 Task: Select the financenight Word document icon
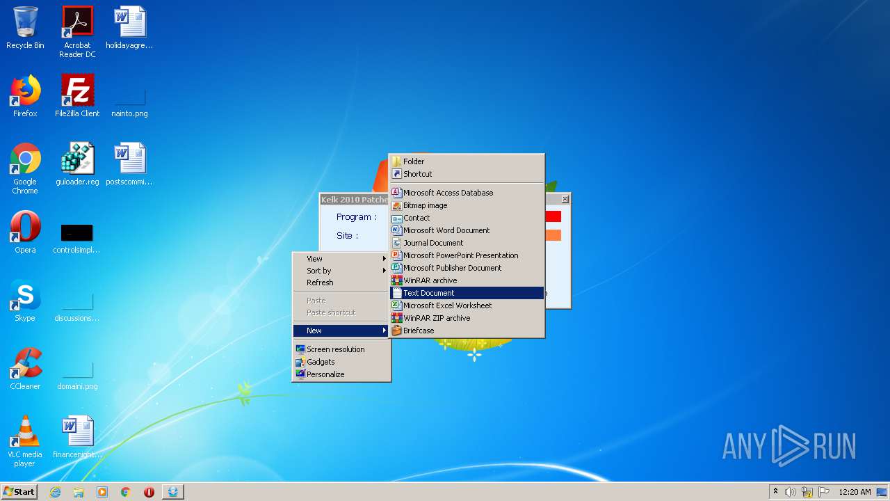pyautogui.click(x=77, y=437)
